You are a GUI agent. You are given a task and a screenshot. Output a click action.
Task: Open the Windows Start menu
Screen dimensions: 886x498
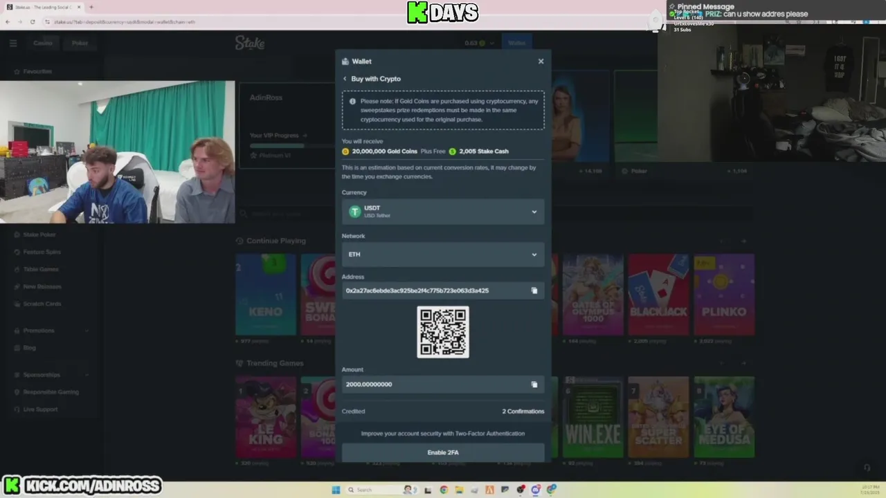(336, 490)
